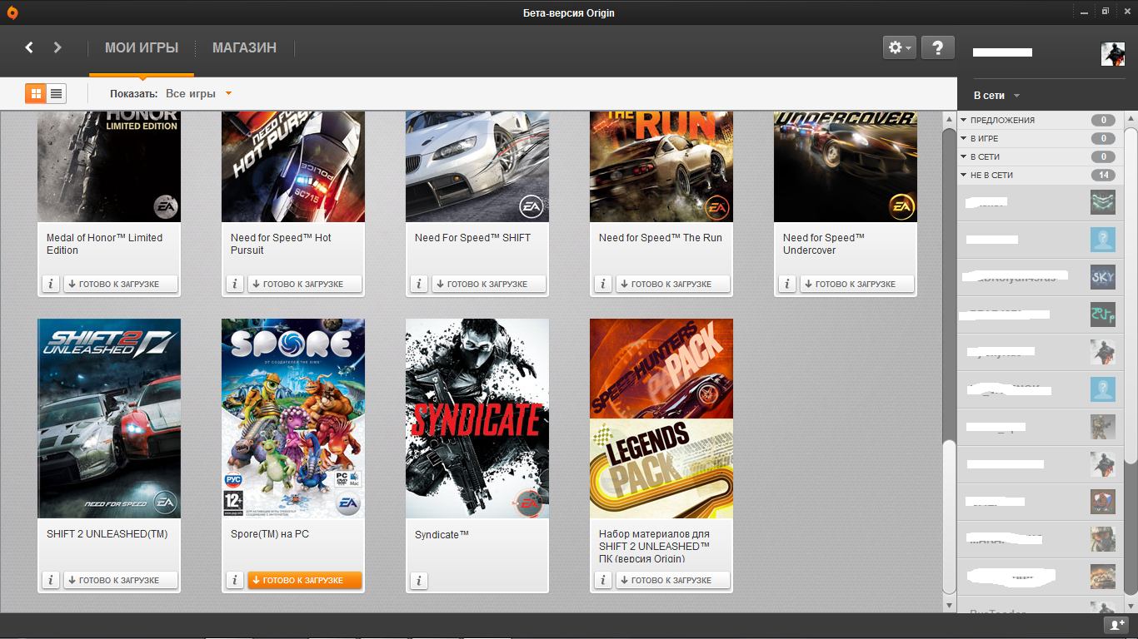This screenshot has height=639, width=1138.
Task: Show info for SHIFT 2 UNLEASHED
Action: point(50,580)
